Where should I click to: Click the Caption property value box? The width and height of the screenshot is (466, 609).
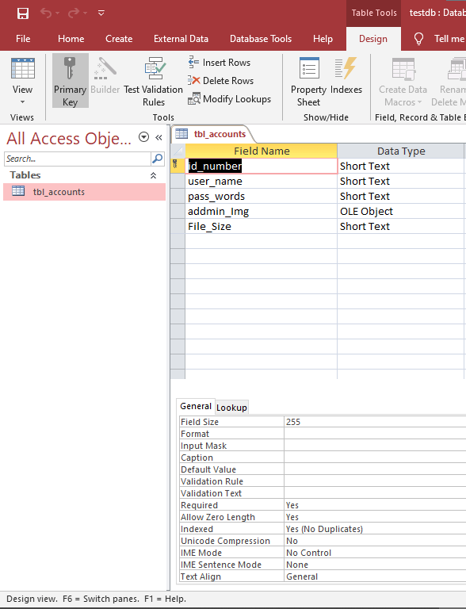(375, 458)
